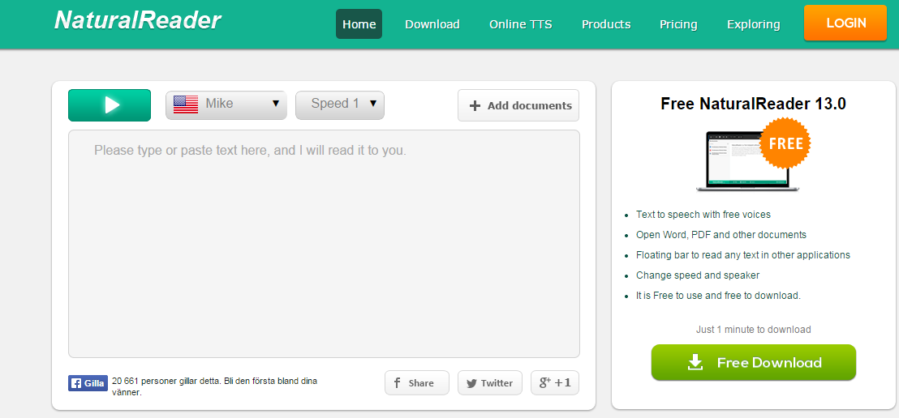Click 'Text to speech with free voices' text
The height and width of the screenshot is (418, 899).
coord(703,215)
